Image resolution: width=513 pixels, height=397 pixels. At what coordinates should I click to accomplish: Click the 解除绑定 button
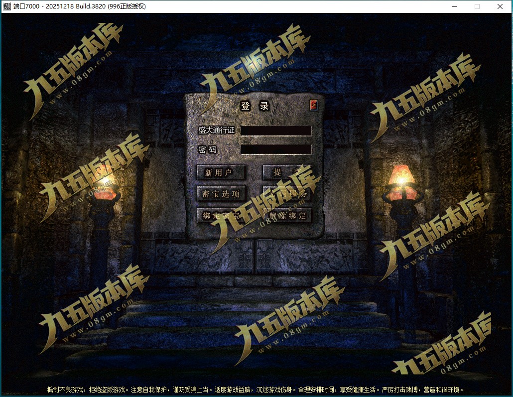point(286,215)
